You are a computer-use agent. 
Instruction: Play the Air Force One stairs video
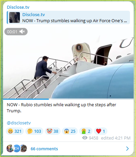pyautogui.click(x=68, y=63)
